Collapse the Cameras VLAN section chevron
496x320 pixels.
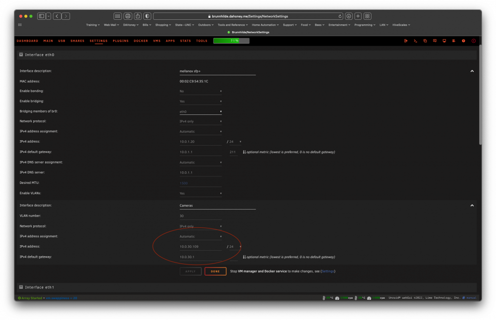(472, 206)
